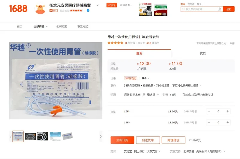Expand the 大额支付 payment dropdown

click(x=154, y=151)
